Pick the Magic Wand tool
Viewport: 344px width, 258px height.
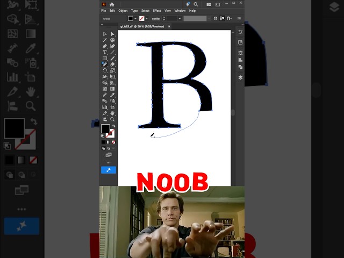point(105,40)
